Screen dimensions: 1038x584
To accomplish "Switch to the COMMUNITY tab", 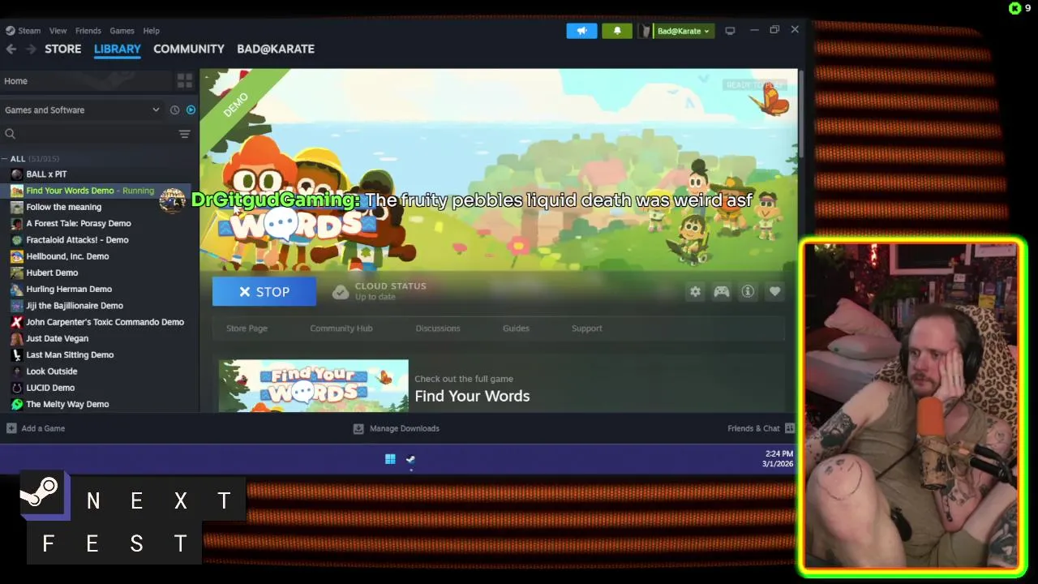I will [189, 49].
